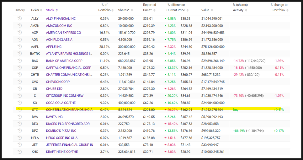The width and height of the screenshot is (303, 160).
Task: Open CHARTER COMMUNICATIONS link
Action: (69, 75)
